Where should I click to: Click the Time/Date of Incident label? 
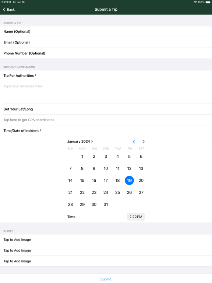pyautogui.click(x=22, y=131)
